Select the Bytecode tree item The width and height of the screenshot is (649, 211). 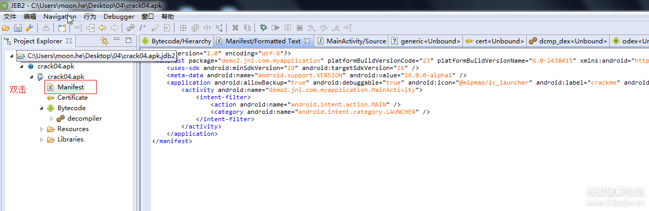[x=66, y=108]
